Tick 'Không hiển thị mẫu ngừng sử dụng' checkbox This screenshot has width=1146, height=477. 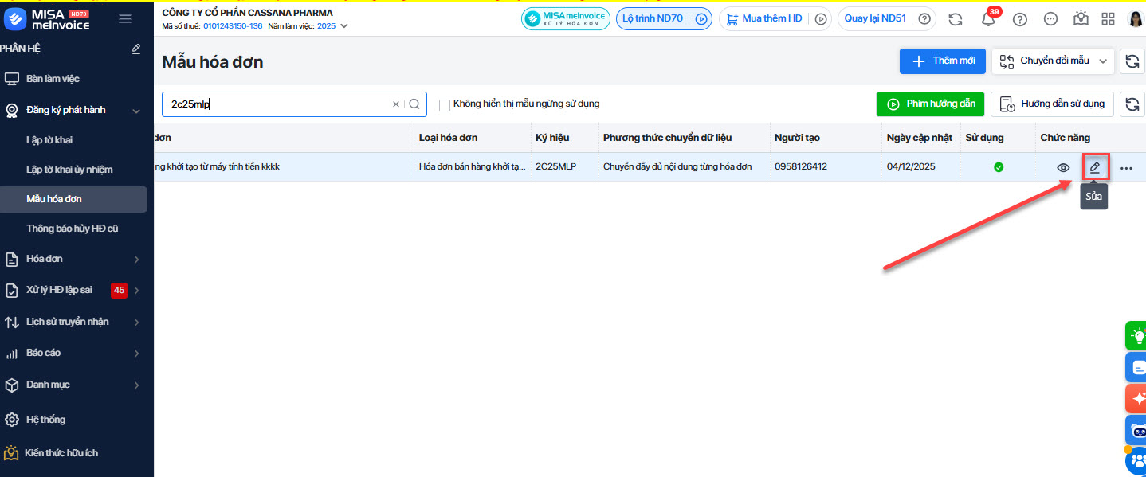445,104
